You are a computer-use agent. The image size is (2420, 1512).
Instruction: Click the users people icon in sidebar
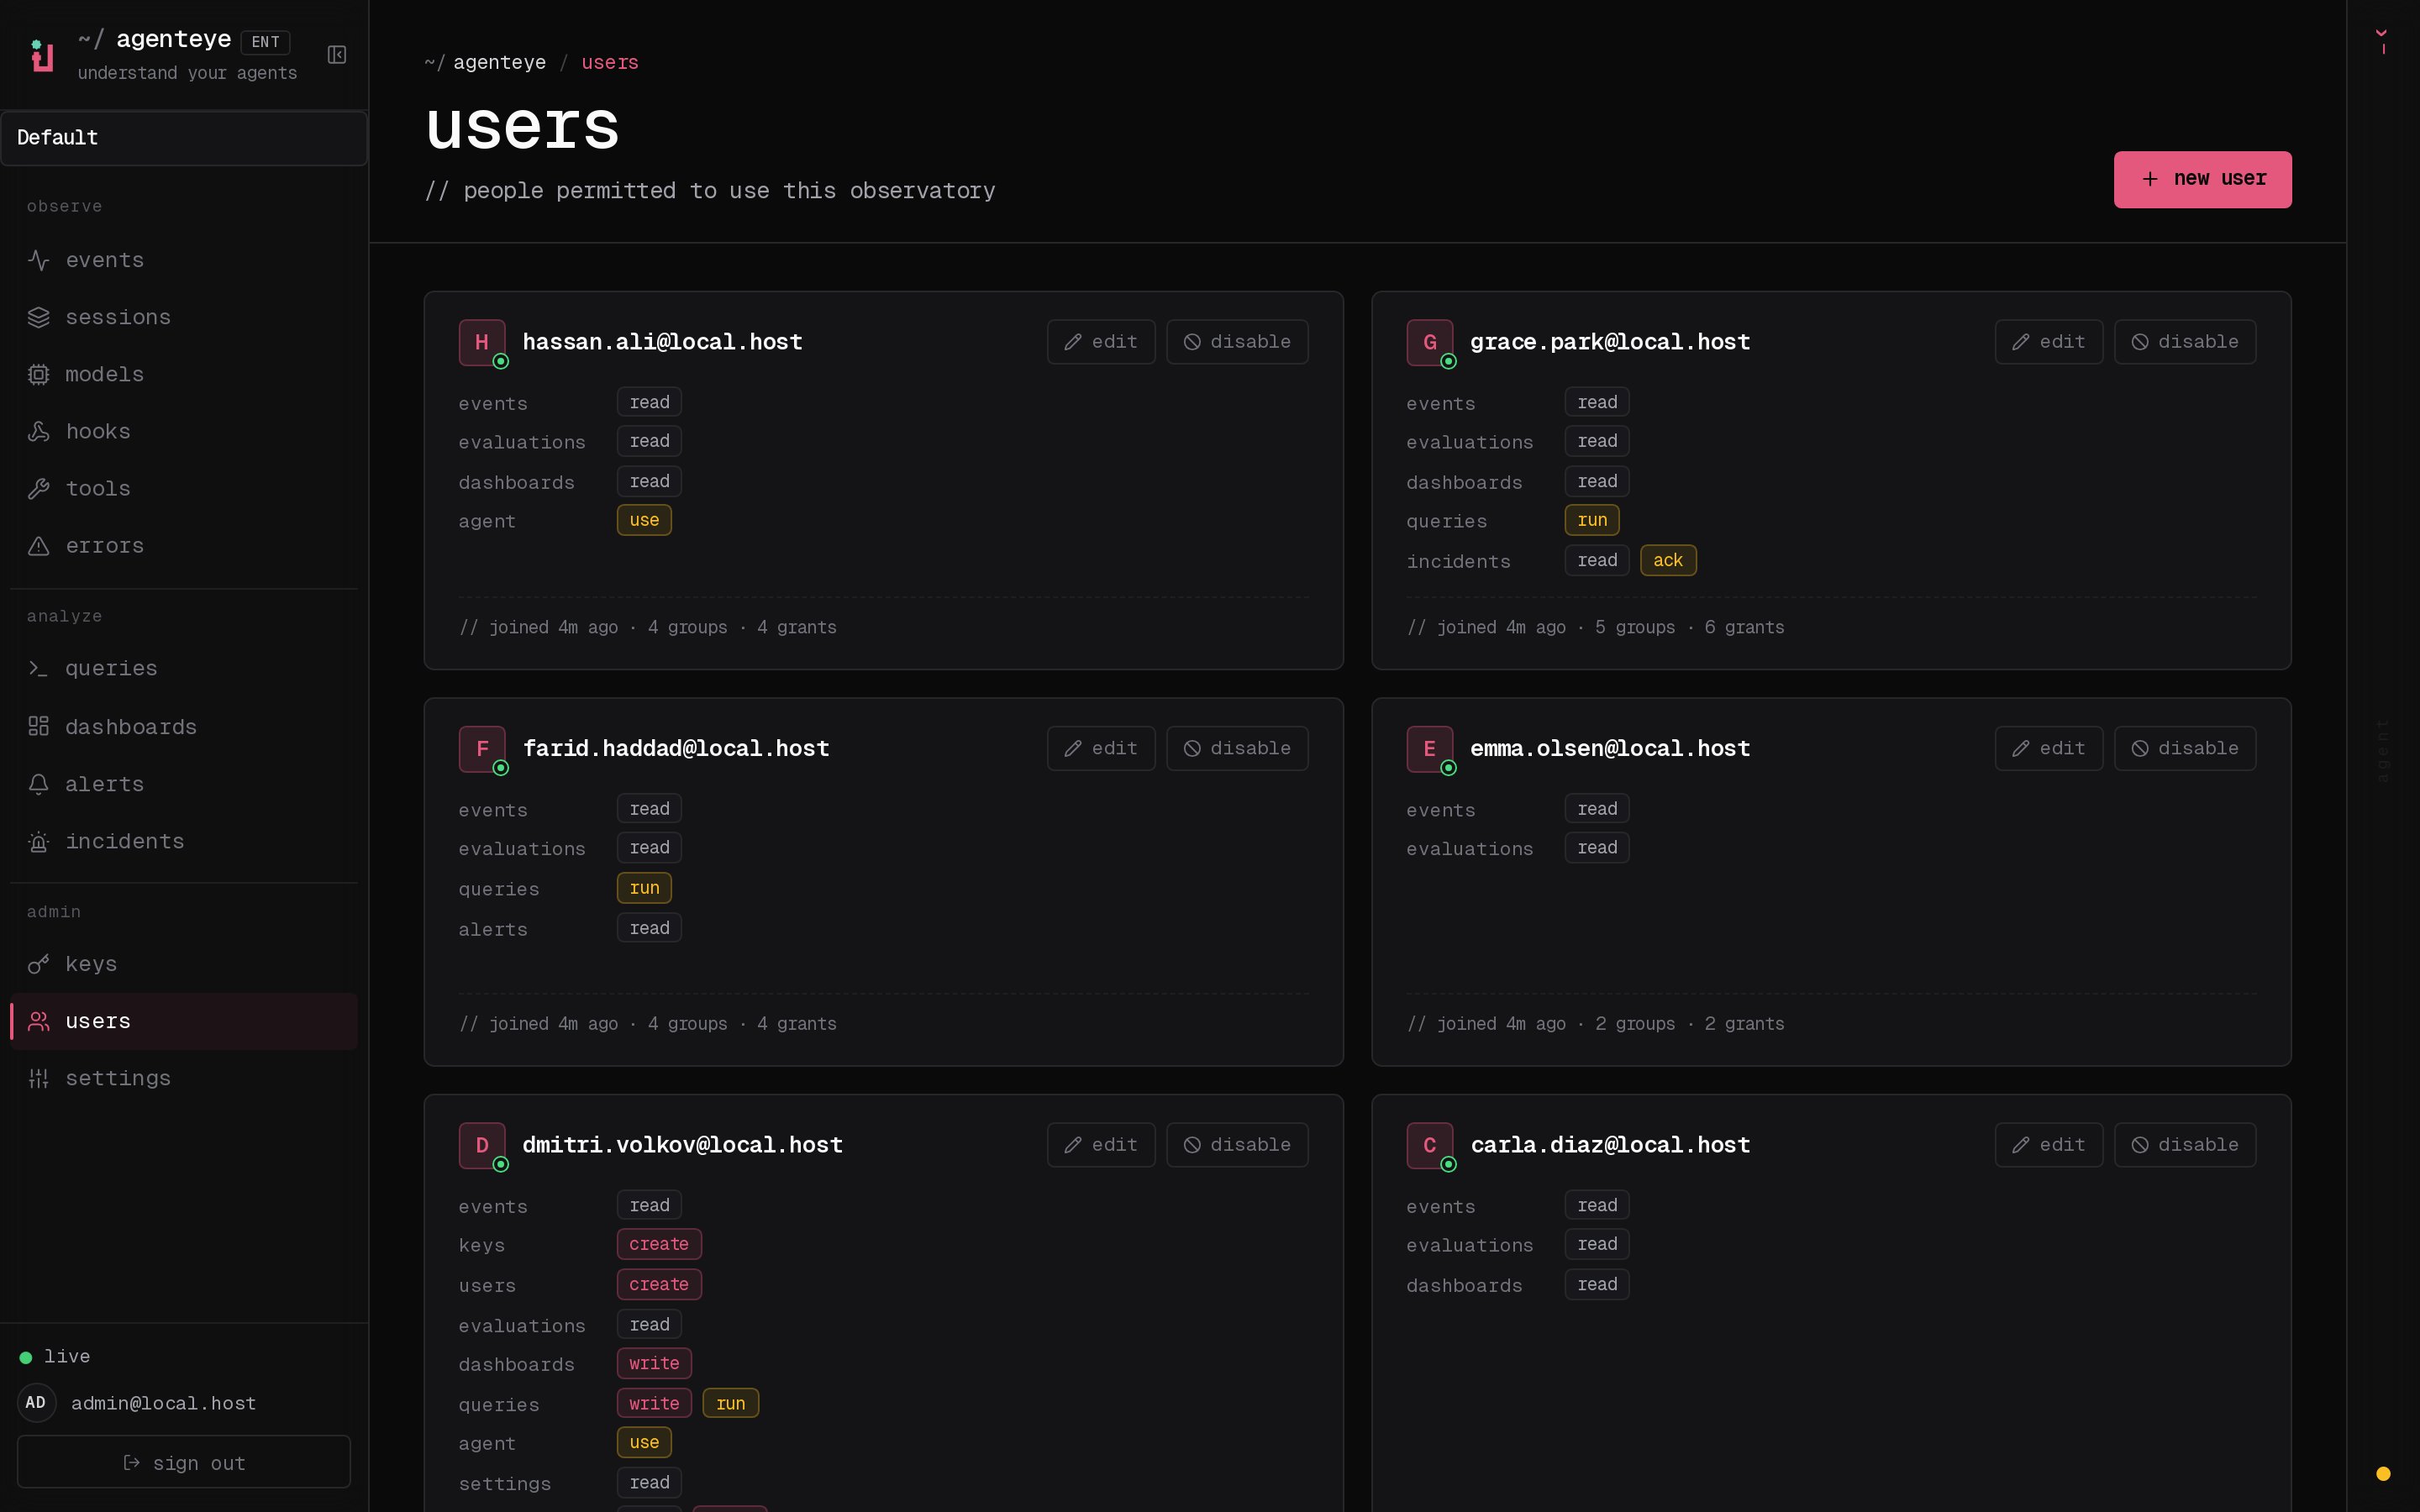pos(39,1021)
